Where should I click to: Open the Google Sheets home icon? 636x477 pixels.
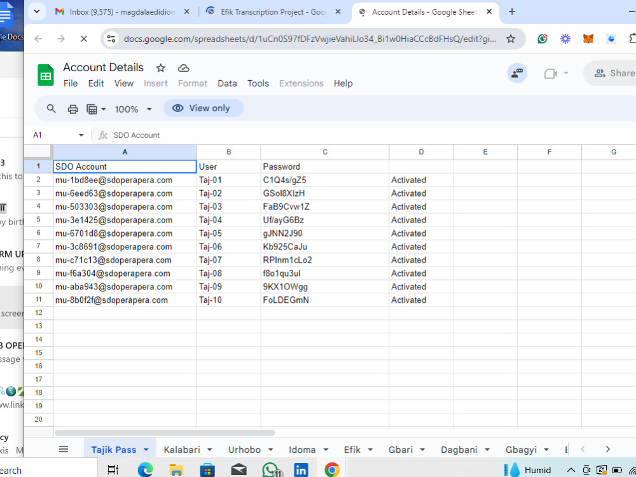[46, 75]
